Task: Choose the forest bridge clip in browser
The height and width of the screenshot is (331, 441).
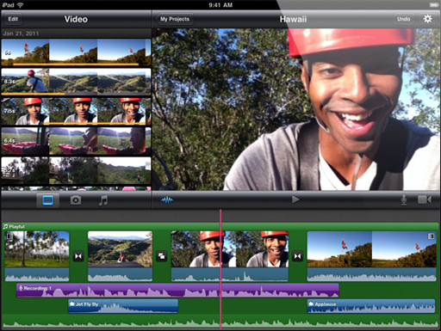Action: [x=76, y=170]
